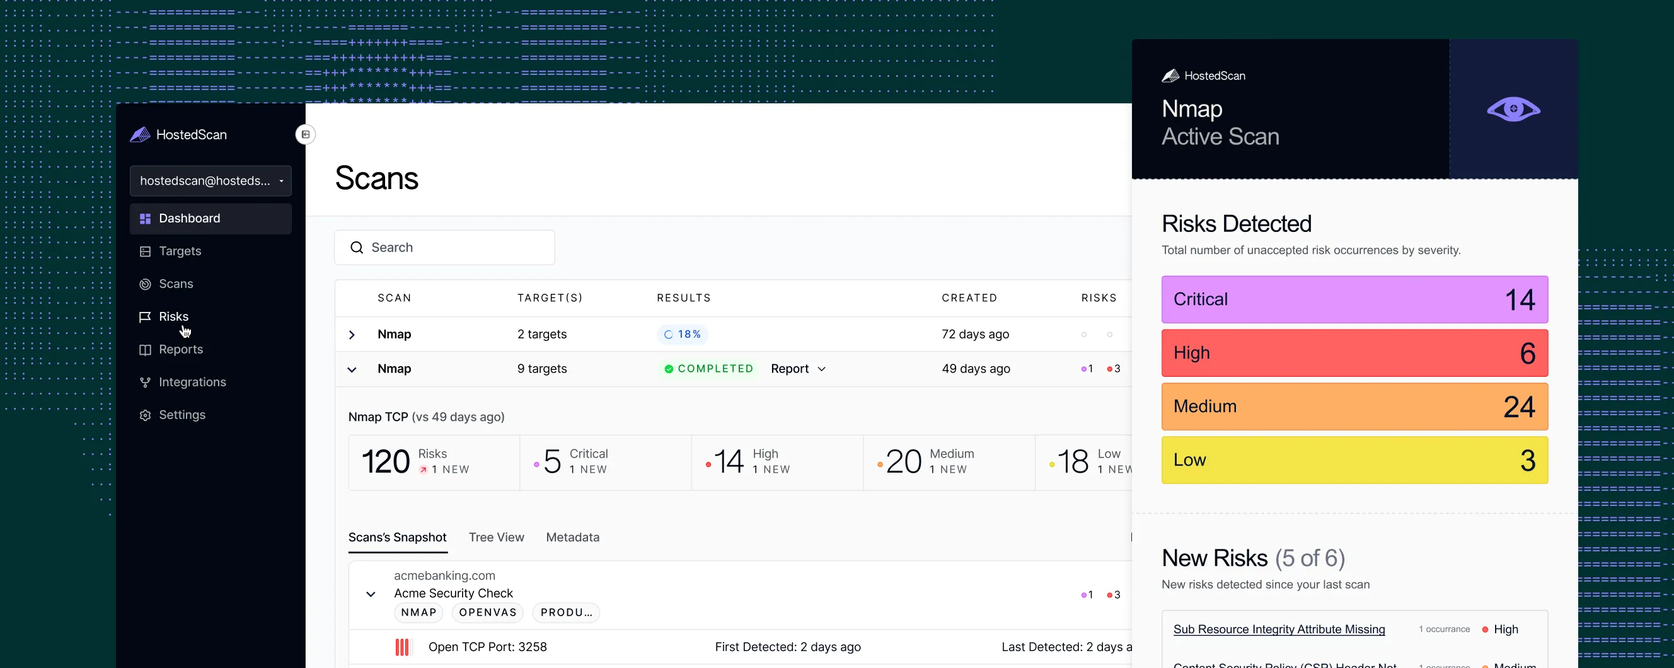The image size is (1674, 668).
Task: Click the TARGET(S) column header
Action: 550,297
